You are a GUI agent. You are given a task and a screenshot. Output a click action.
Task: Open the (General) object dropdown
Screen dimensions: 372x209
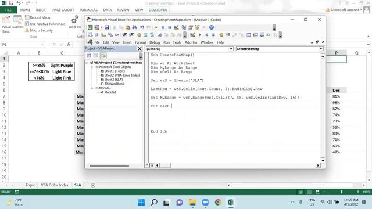coord(231,49)
